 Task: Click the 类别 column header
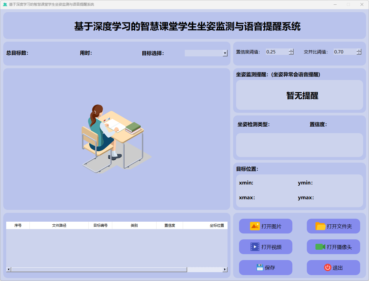134,226
